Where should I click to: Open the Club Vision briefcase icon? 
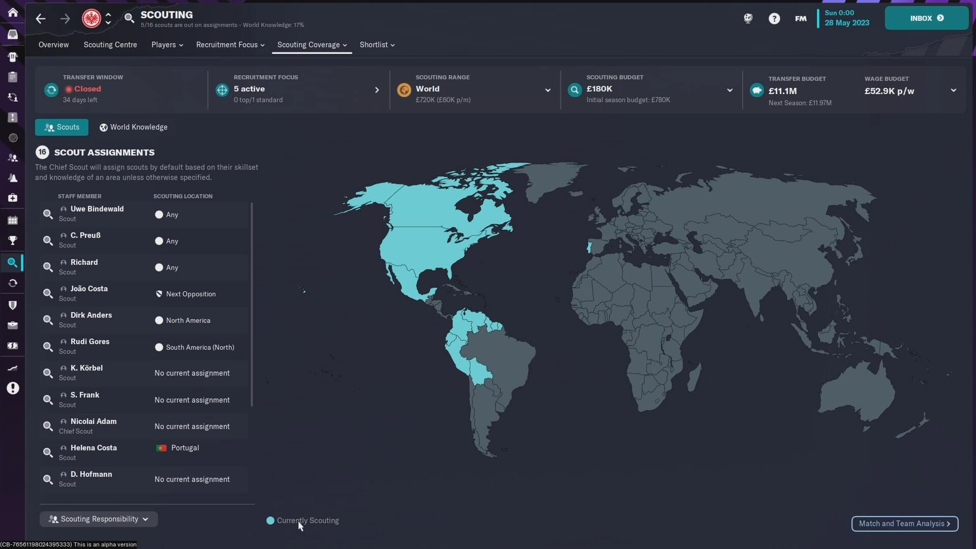pos(13,325)
